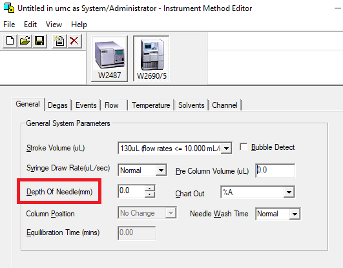This screenshot has width=343, height=268.
Task: Click the Pre Column Volume input field
Action: point(275,170)
